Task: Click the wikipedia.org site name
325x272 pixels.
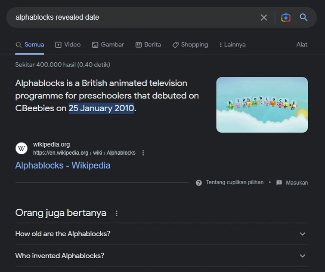Action: 51,144
